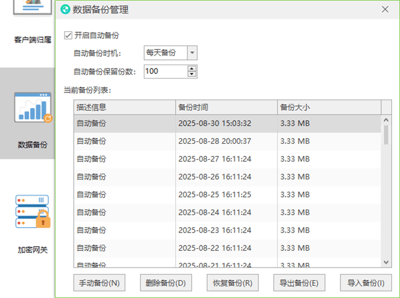Viewport: 400px width, 298px height.
Task: Sort list by 备份时间 column header
Action: pos(226,107)
